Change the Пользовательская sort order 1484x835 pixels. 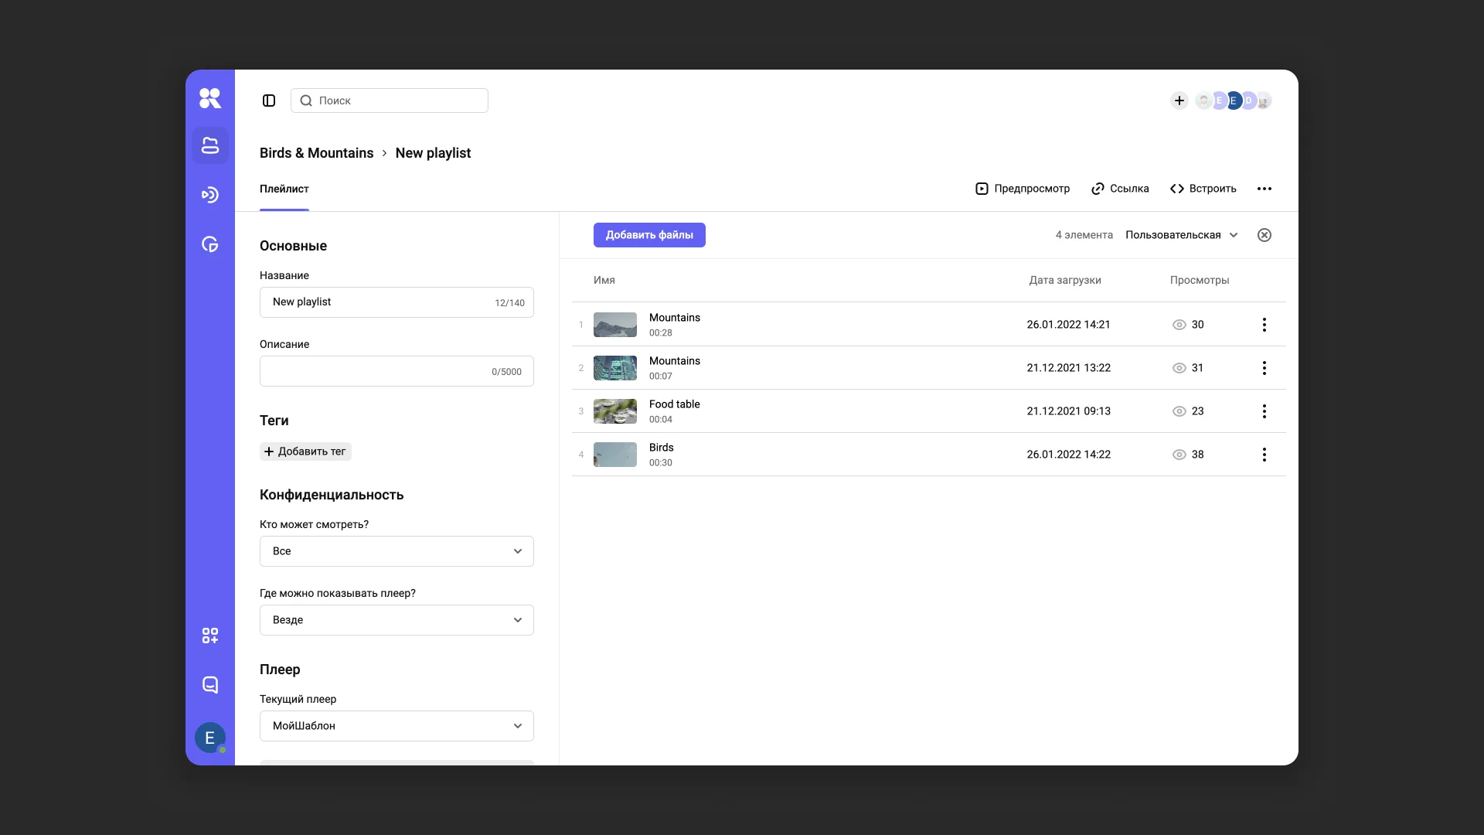[x=1181, y=235]
